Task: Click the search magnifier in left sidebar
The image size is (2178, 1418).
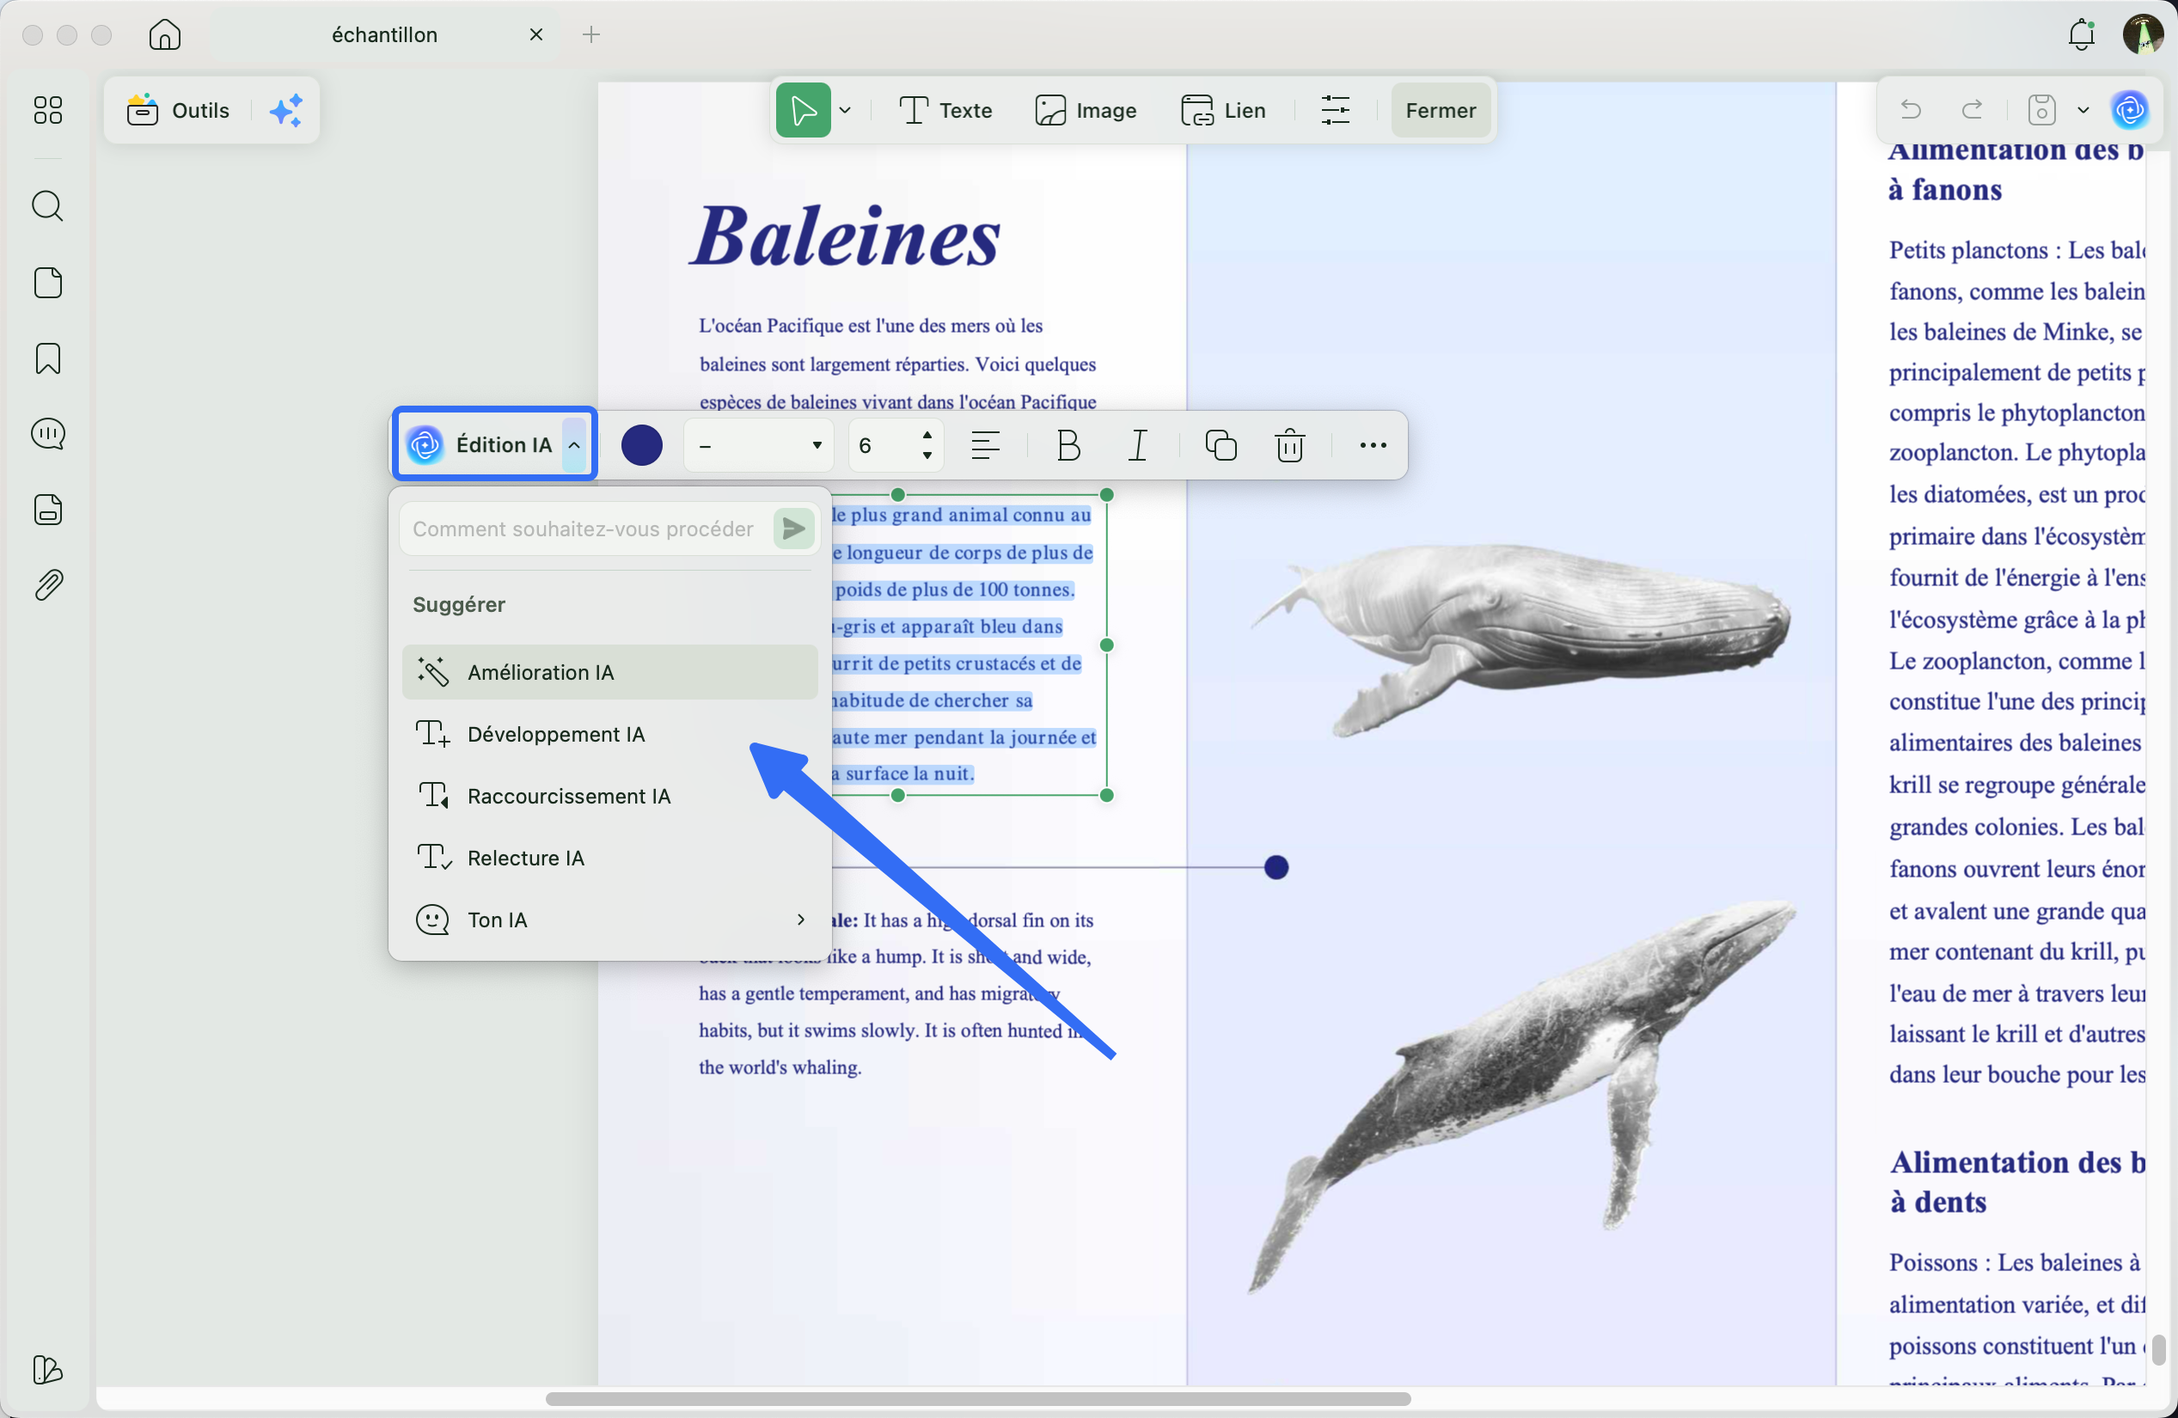Action: pyautogui.click(x=47, y=206)
